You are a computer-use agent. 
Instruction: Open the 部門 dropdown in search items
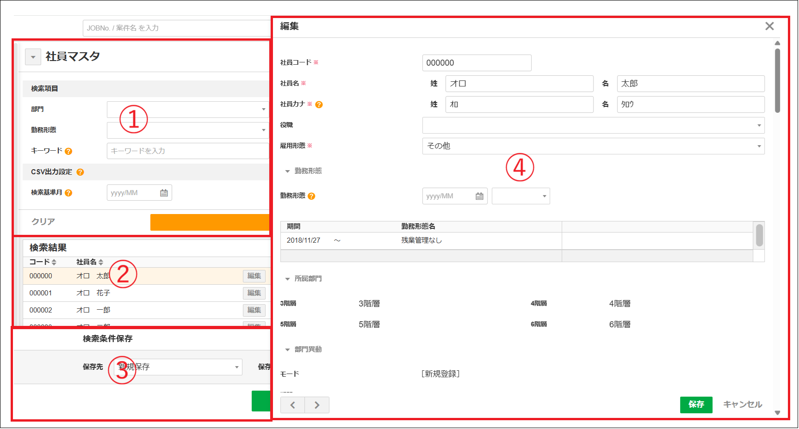click(188, 110)
